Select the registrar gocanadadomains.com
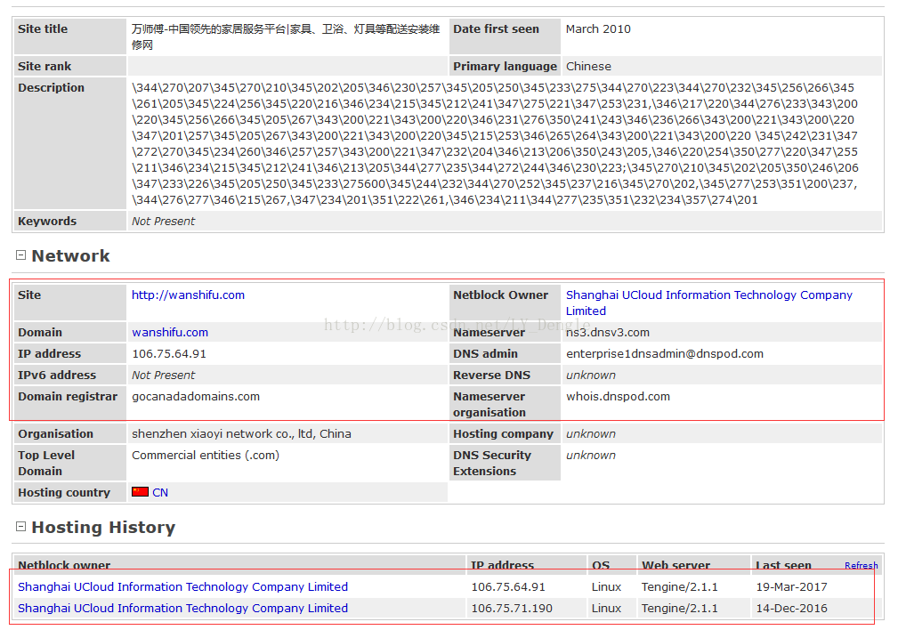 pyautogui.click(x=196, y=396)
